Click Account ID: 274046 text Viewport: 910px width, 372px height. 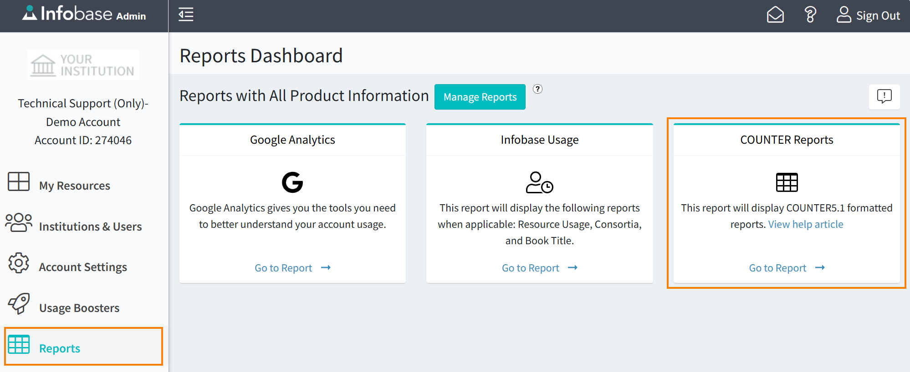point(83,140)
